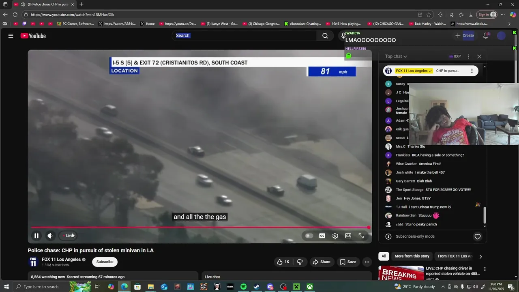
Task: Jump to Live in the player
Action: pyautogui.click(x=68, y=236)
